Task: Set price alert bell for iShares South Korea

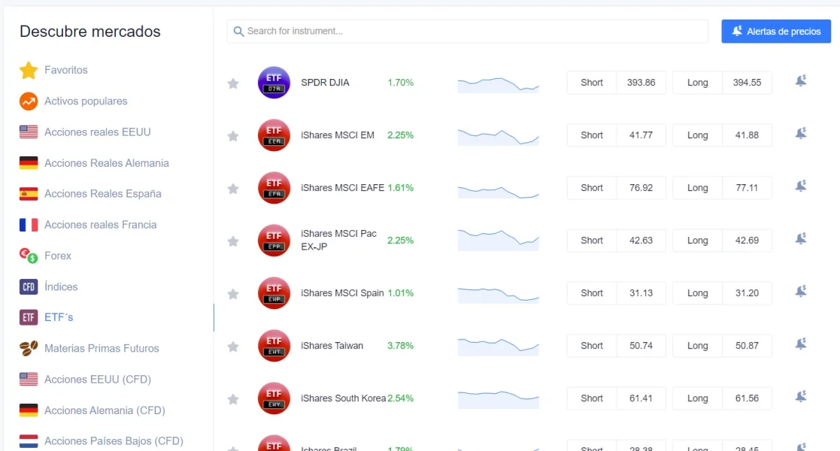Action: (800, 396)
